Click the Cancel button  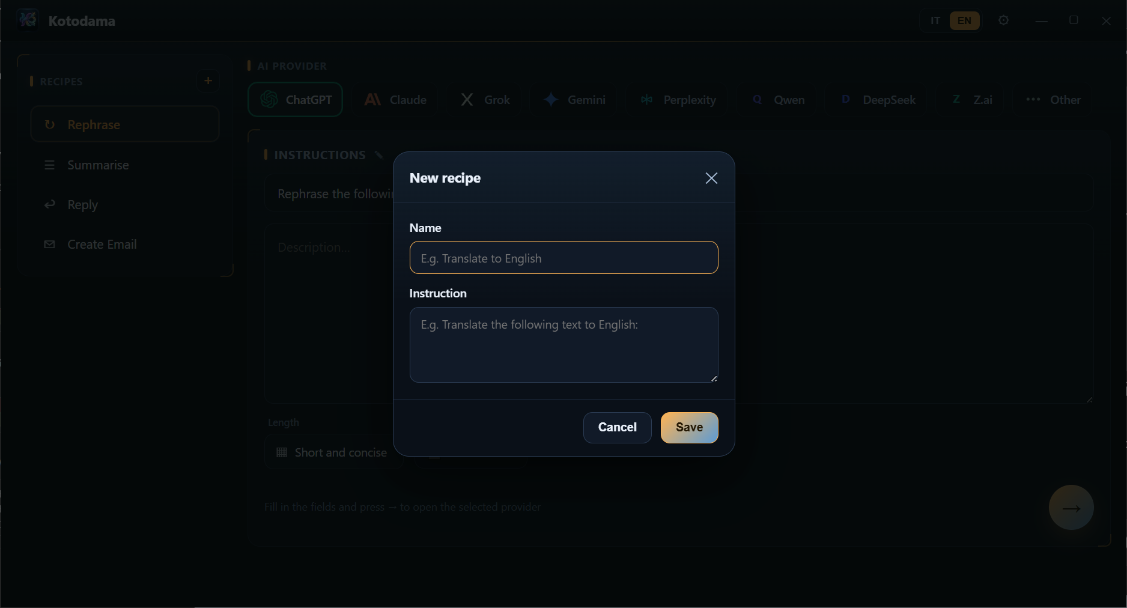tap(617, 428)
